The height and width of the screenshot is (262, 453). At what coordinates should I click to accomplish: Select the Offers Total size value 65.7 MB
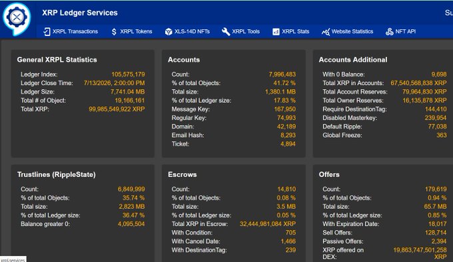(x=435, y=206)
